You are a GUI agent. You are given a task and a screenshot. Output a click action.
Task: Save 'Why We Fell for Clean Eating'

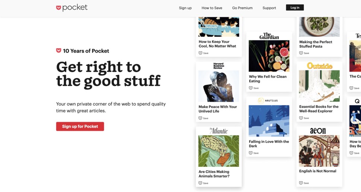point(254,88)
